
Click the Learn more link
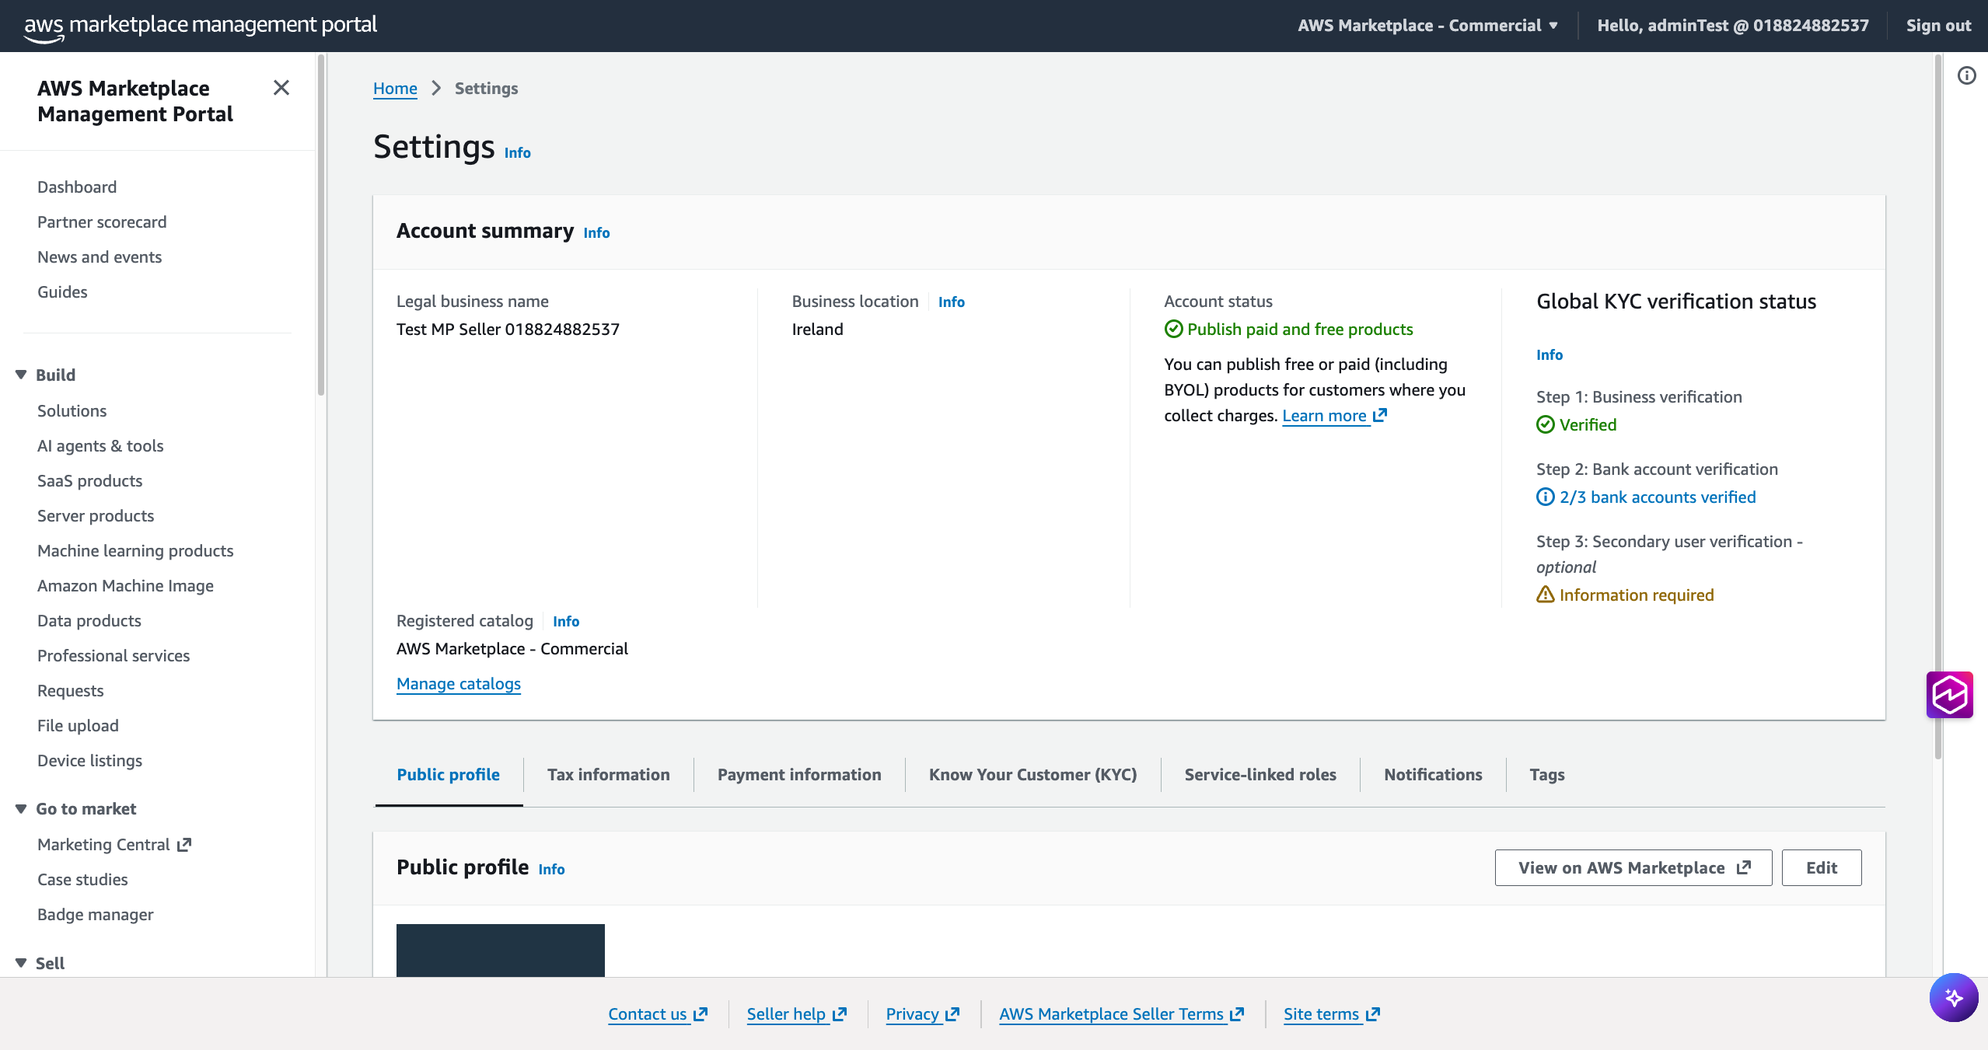pos(1334,415)
